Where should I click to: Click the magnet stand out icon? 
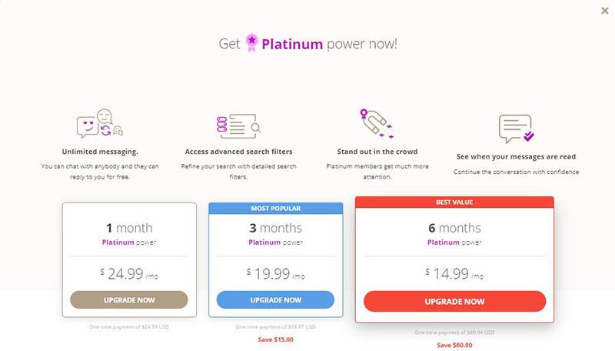point(377,124)
